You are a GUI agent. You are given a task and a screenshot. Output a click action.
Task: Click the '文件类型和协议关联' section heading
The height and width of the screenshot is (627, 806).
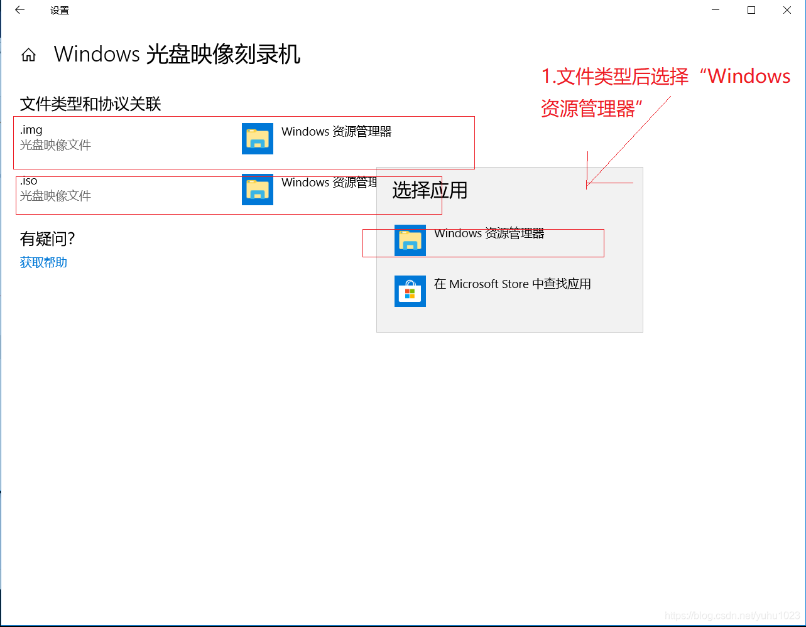click(90, 104)
